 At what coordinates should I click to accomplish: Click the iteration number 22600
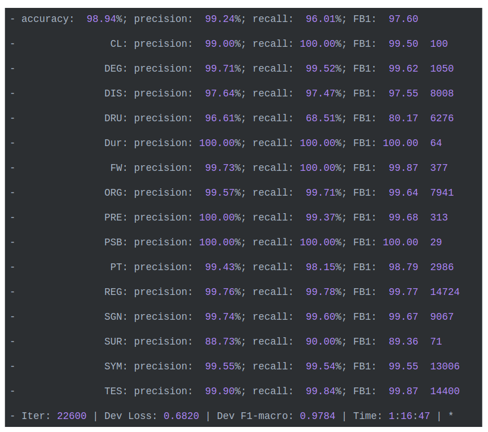point(72,416)
